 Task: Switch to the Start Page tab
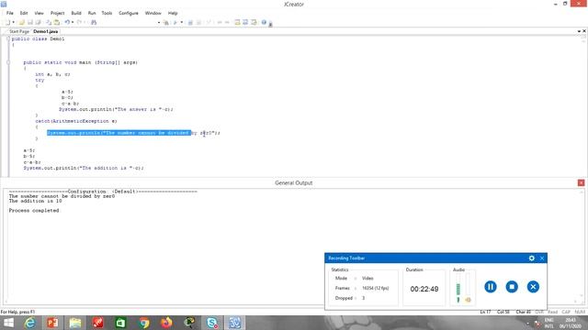18,31
